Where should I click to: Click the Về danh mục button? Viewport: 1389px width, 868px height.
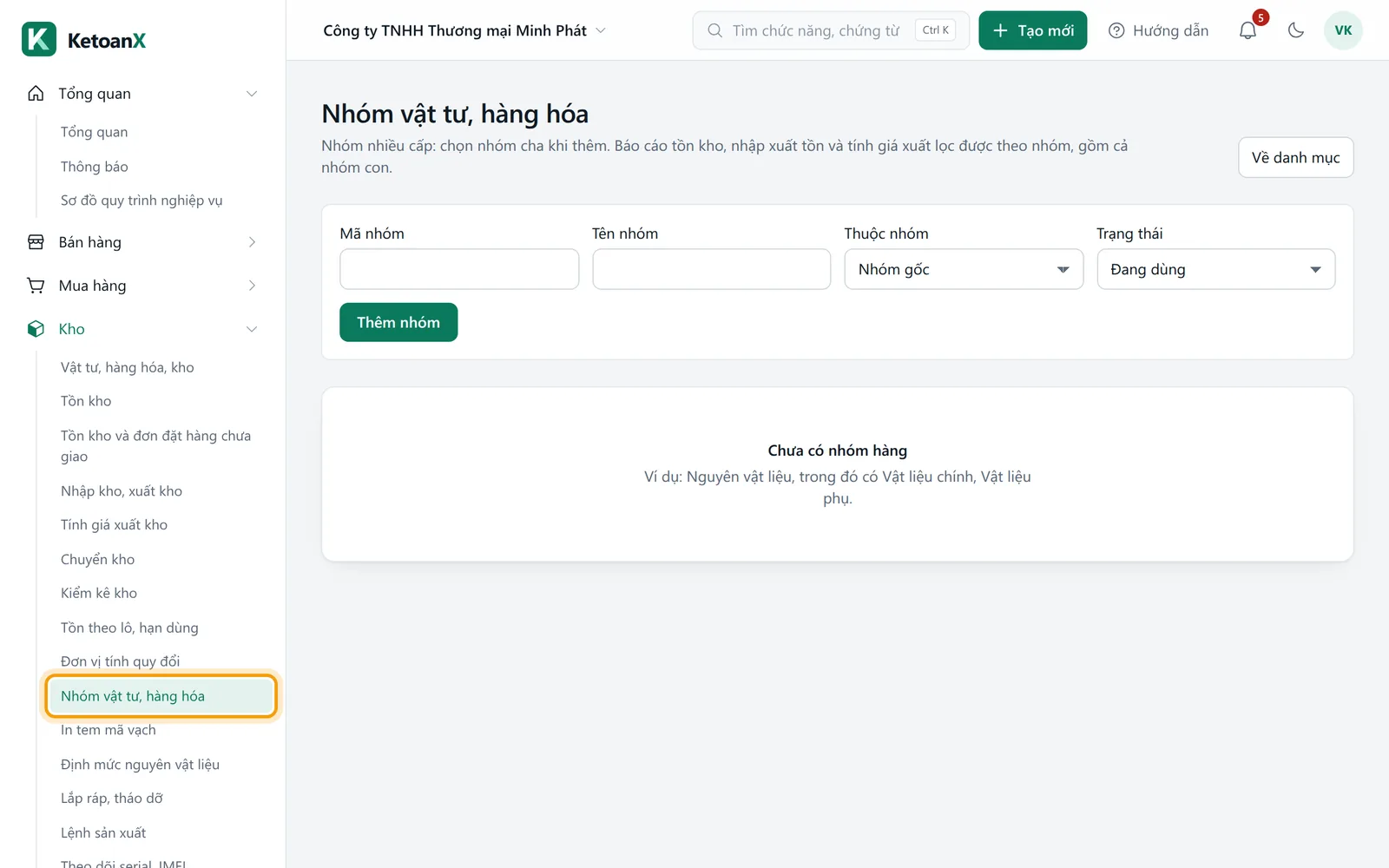tap(1295, 157)
